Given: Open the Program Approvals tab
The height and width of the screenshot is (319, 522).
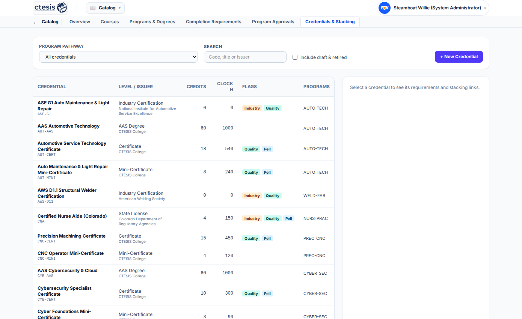Looking at the screenshot, I should [273, 22].
